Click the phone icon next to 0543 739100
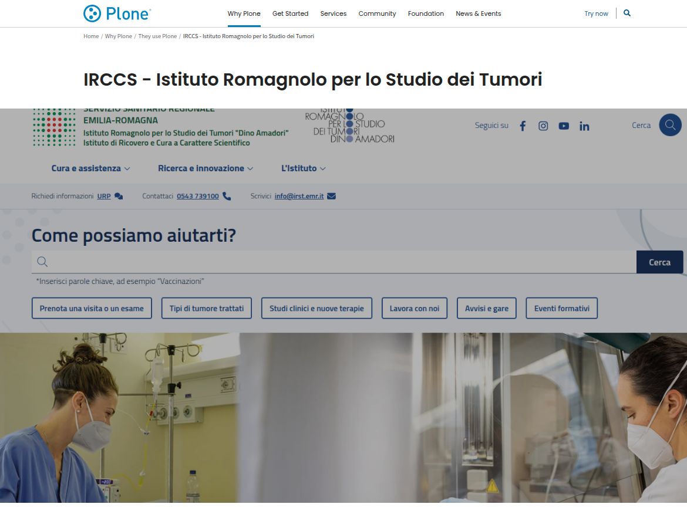Viewport: 687px width, 521px height. (227, 196)
